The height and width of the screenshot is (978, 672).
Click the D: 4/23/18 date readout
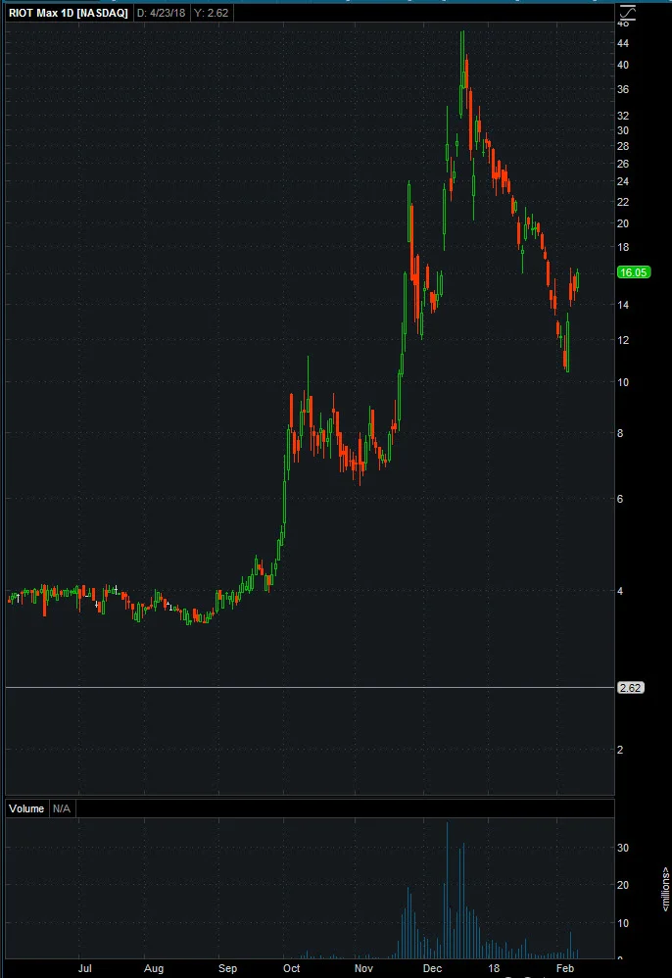pyautogui.click(x=161, y=13)
